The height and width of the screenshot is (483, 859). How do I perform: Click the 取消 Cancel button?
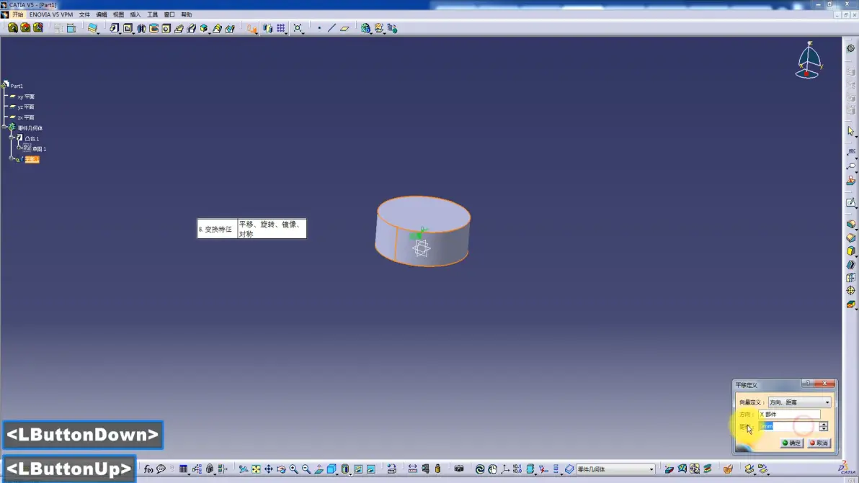point(819,443)
